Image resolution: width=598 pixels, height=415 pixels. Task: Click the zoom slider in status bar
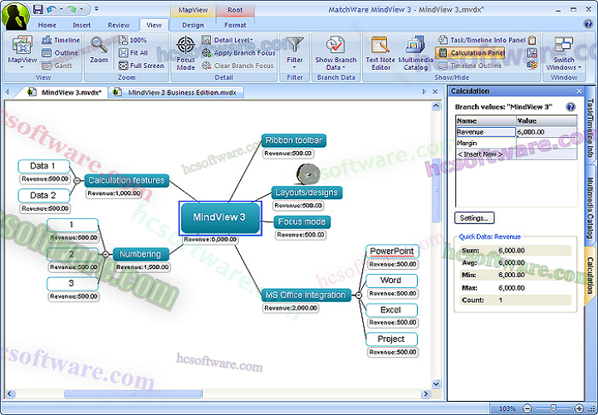553,408
